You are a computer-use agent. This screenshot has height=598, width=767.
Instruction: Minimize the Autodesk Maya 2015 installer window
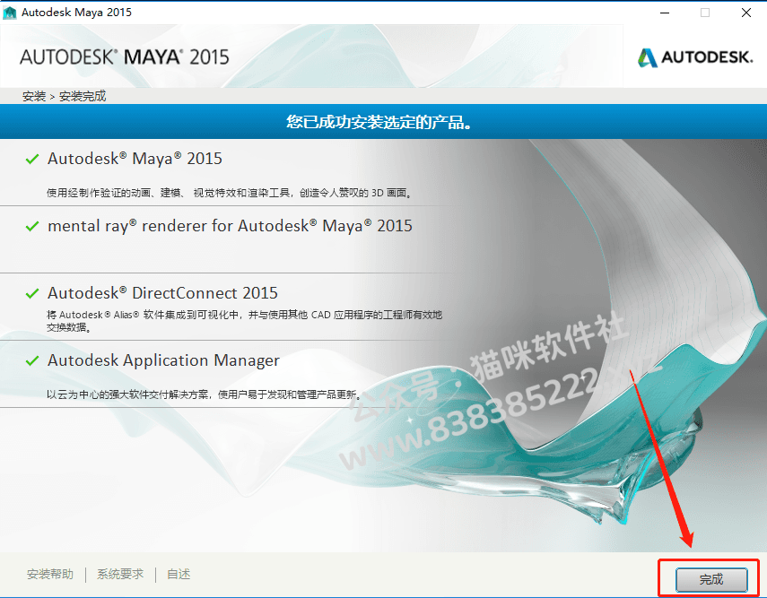tap(664, 13)
